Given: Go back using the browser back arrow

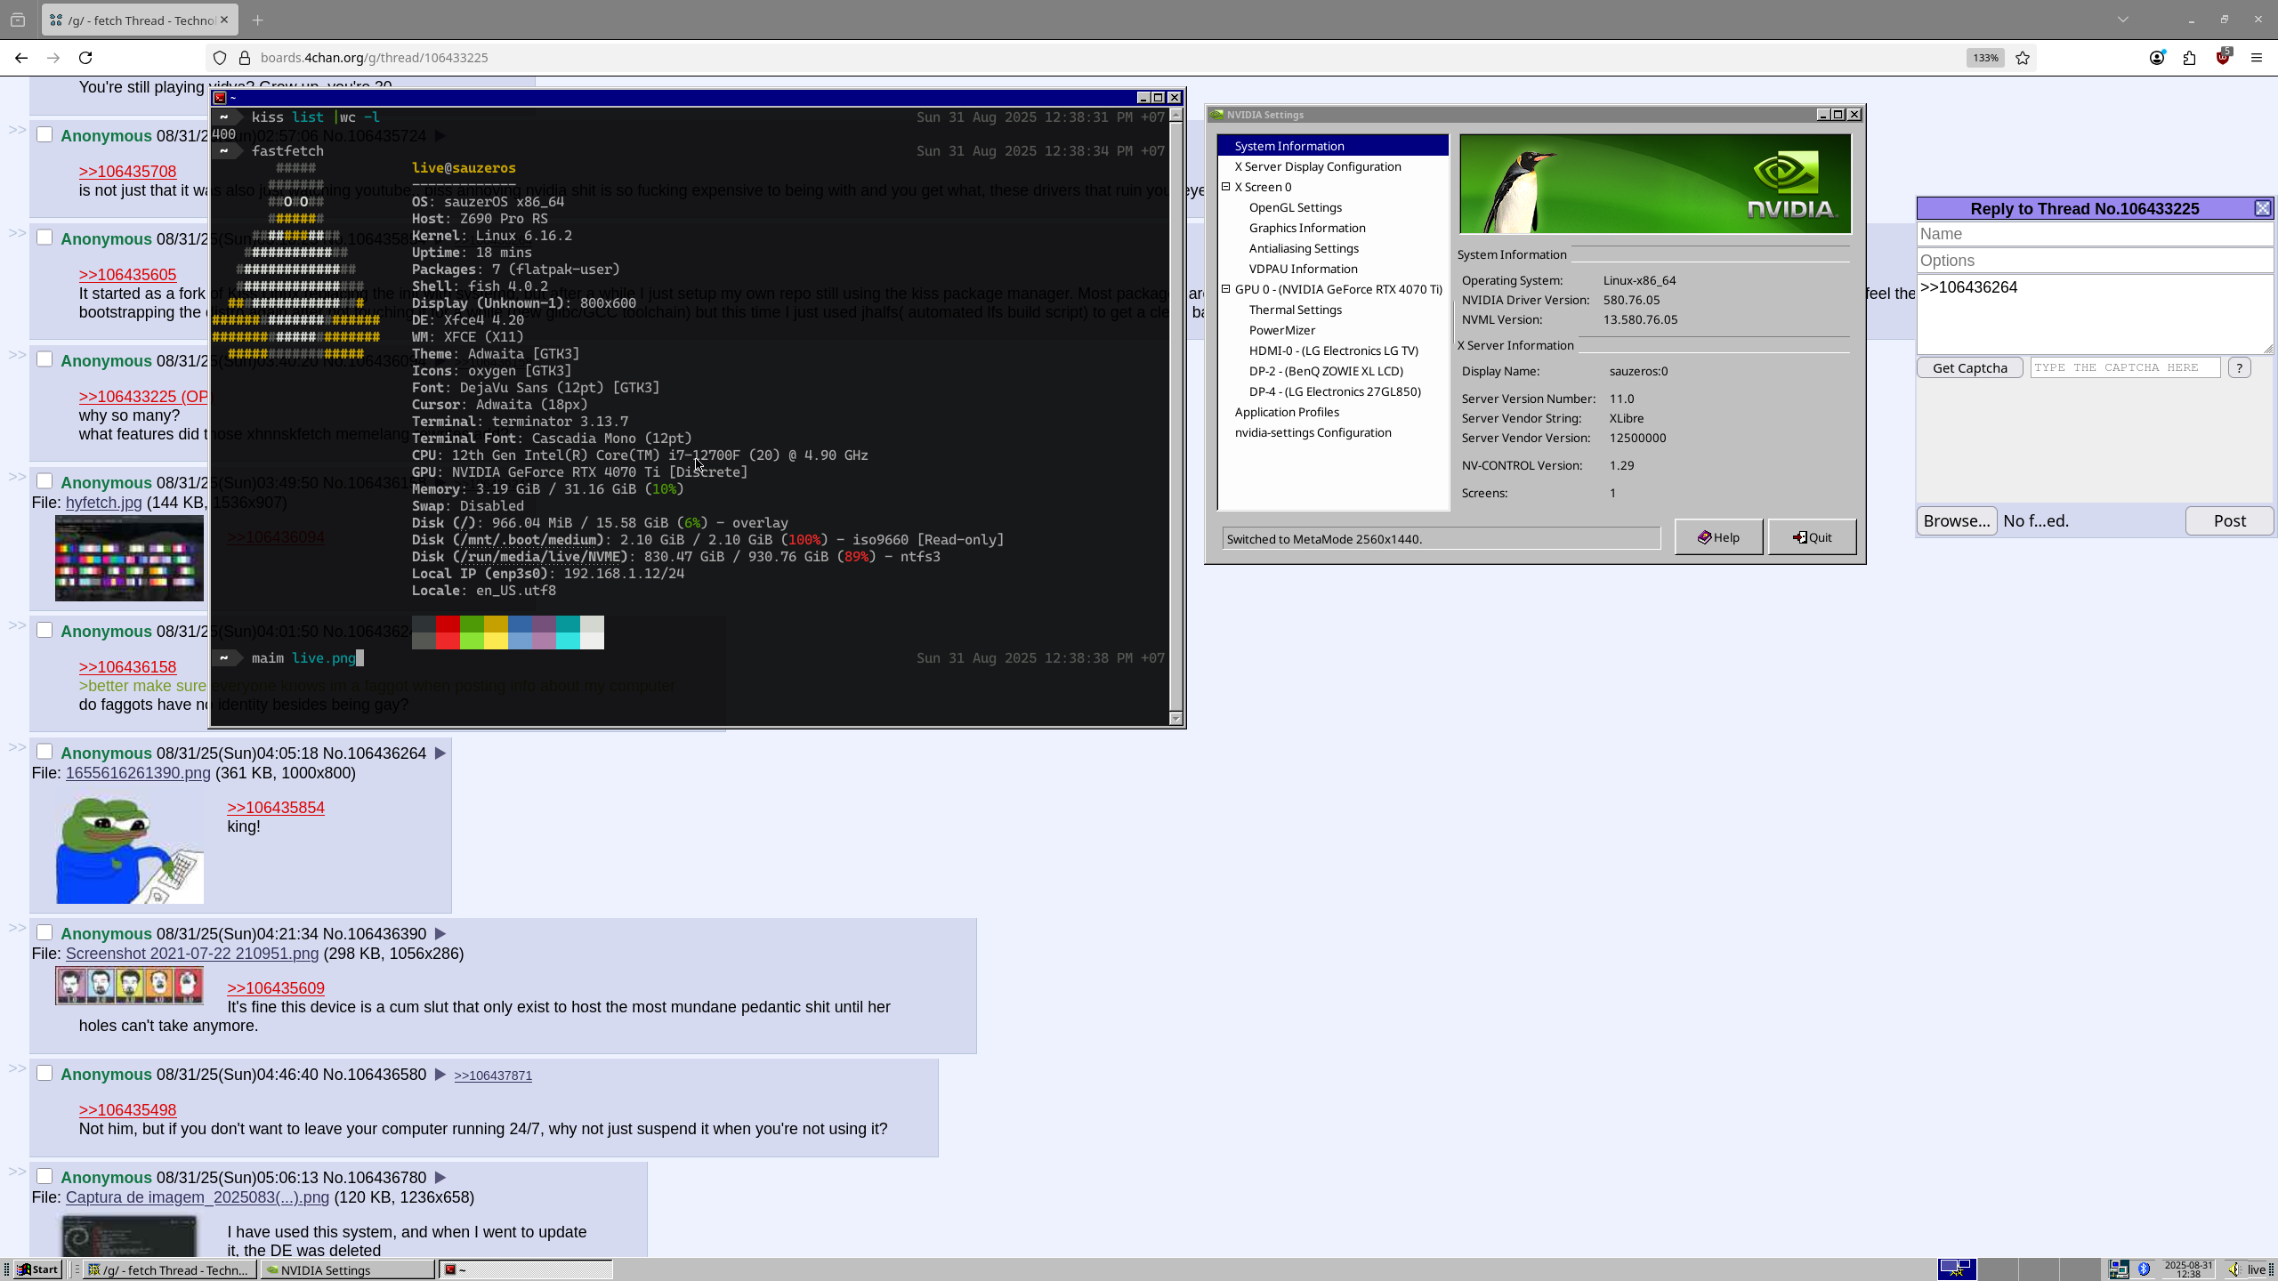Looking at the screenshot, I should pos(21,58).
